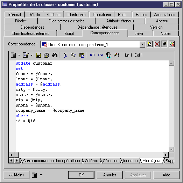183x183 pixels.
Task: Select the Insertion bottom tab
Action: [131, 161]
